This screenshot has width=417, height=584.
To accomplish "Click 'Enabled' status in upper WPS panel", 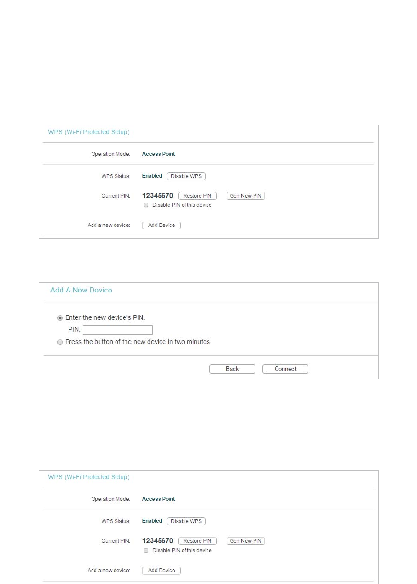I will click(152, 176).
